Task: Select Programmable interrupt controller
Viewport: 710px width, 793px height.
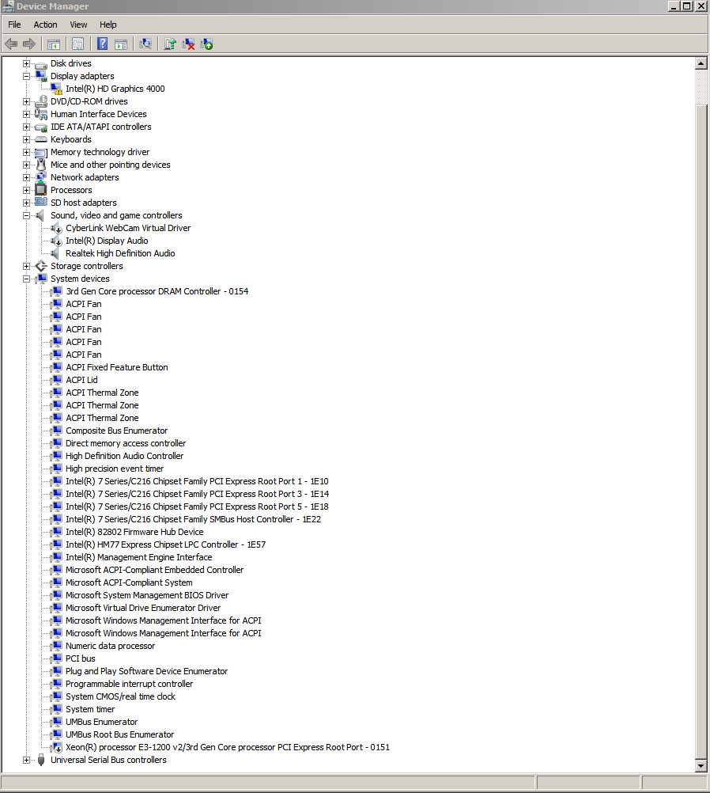Action: pos(130,684)
